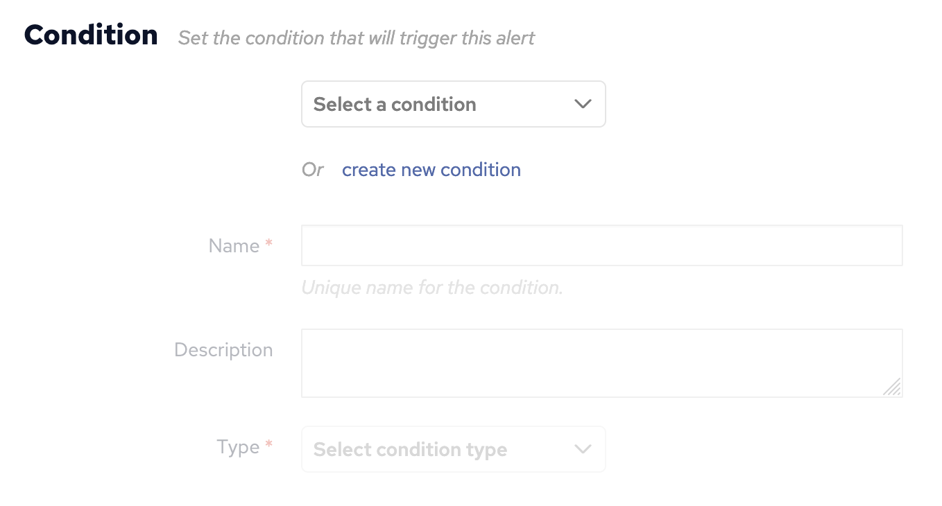Click the alert trigger subtitle text
The width and height of the screenshot is (942, 506).
point(357,38)
